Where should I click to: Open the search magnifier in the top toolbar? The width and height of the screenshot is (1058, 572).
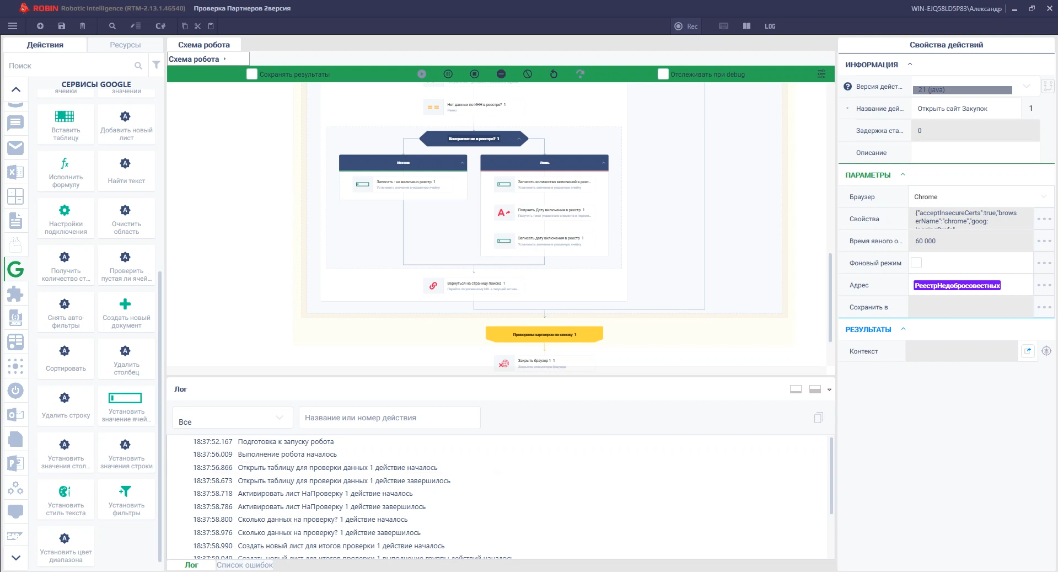point(112,26)
